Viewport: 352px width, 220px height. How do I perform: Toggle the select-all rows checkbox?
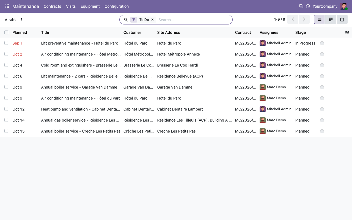(6, 32)
